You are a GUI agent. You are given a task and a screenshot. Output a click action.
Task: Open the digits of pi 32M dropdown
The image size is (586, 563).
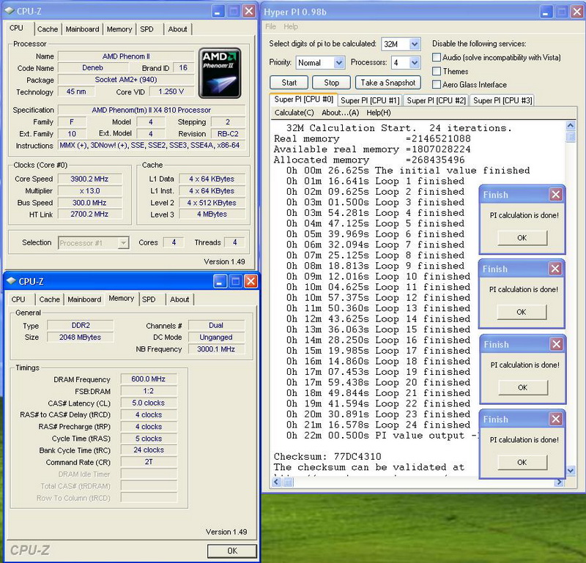pos(415,45)
